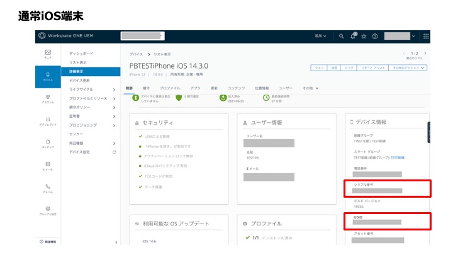Click the 送信 button
Image resolution: width=453 pixels, height=255 pixels.
pos(334,67)
